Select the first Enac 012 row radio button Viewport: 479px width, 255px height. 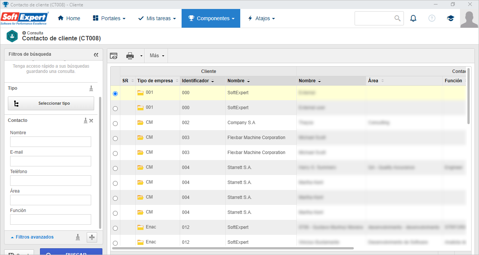pos(115,228)
